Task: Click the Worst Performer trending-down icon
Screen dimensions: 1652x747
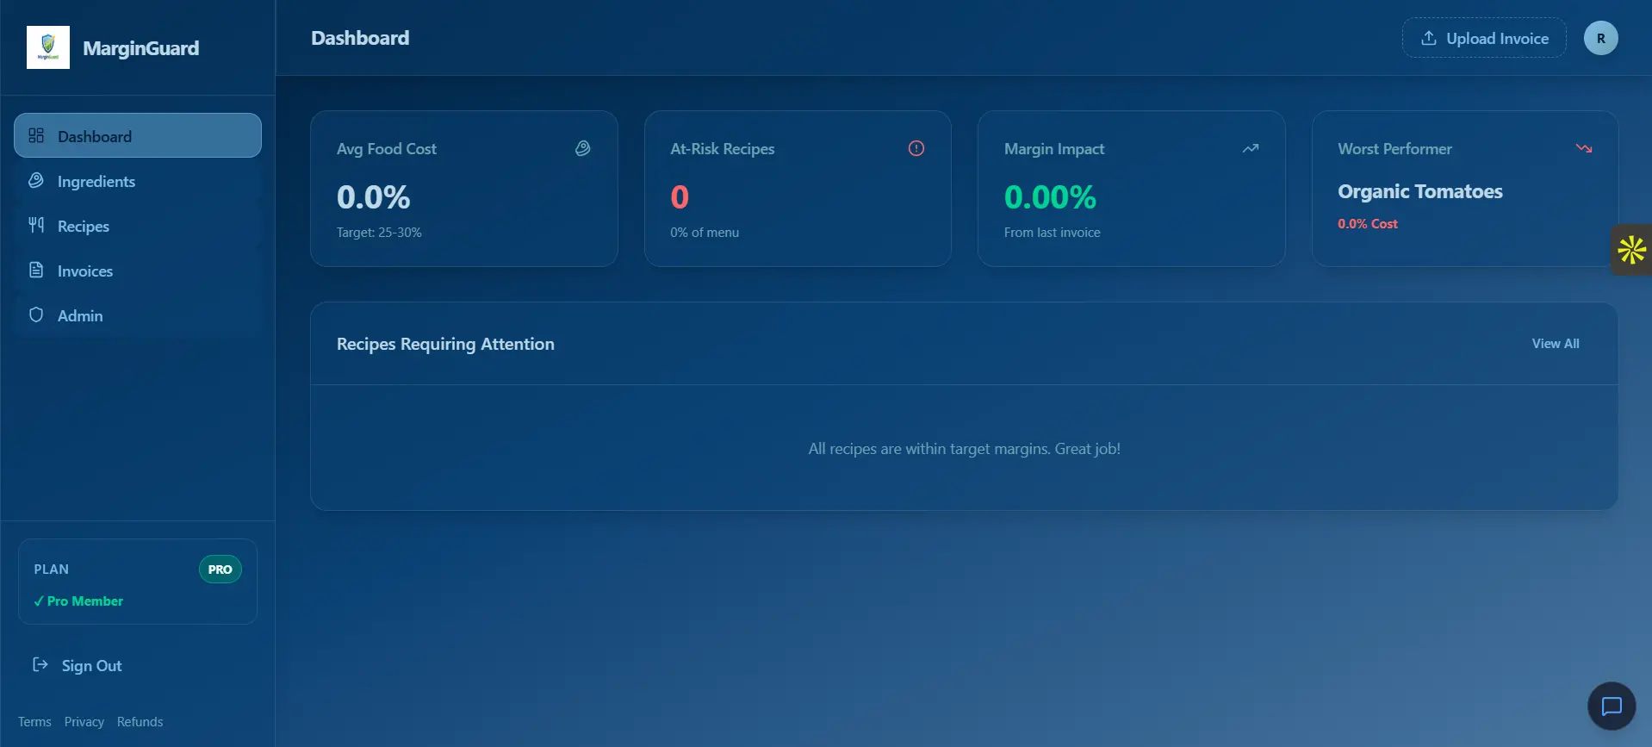Action: pyautogui.click(x=1584, y=148)
